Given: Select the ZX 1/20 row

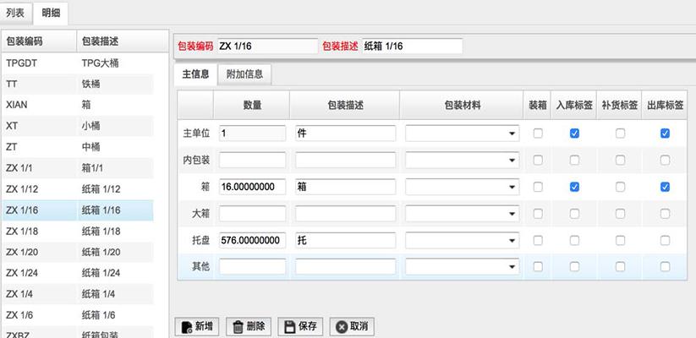Looking at the screenshot, I should pyautogui.click(x=78, y=252).
